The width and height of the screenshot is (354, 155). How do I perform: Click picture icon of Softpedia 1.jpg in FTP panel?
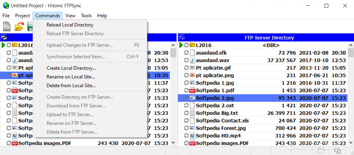click(192, 83)
